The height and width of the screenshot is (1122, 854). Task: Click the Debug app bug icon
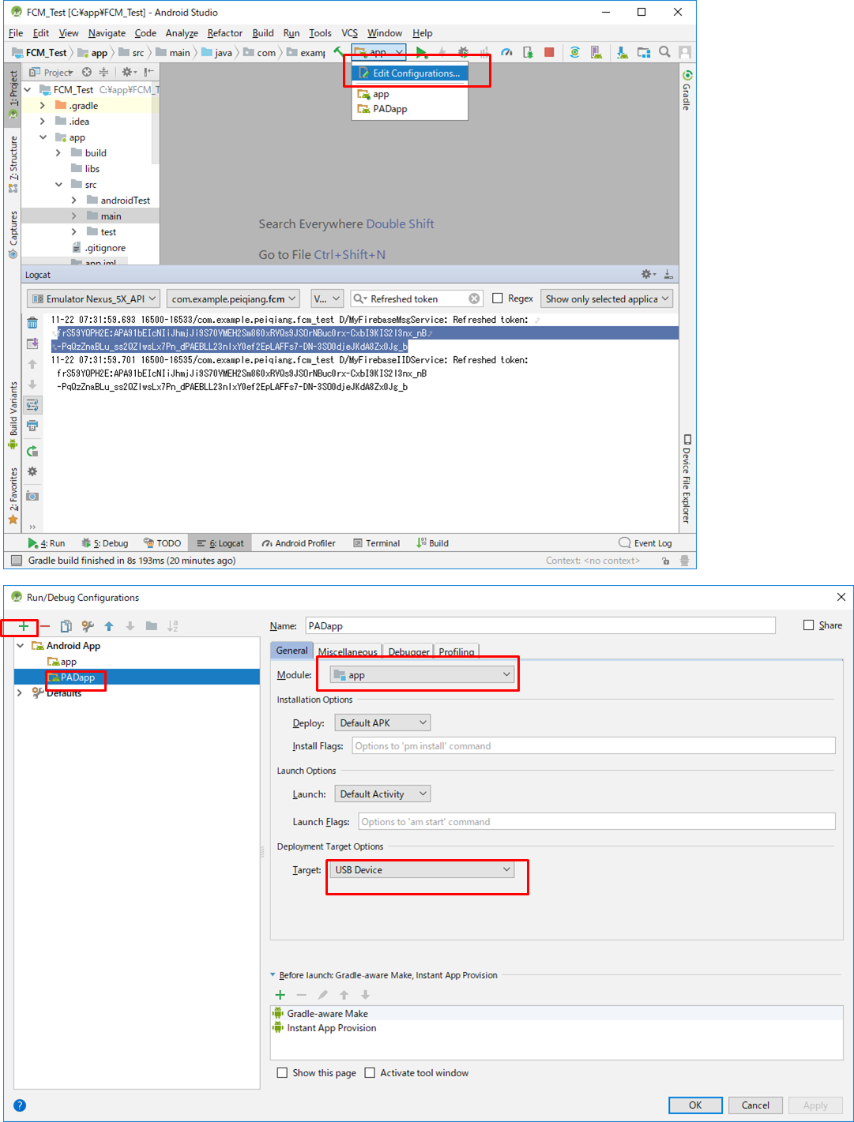tap(463, 52)
